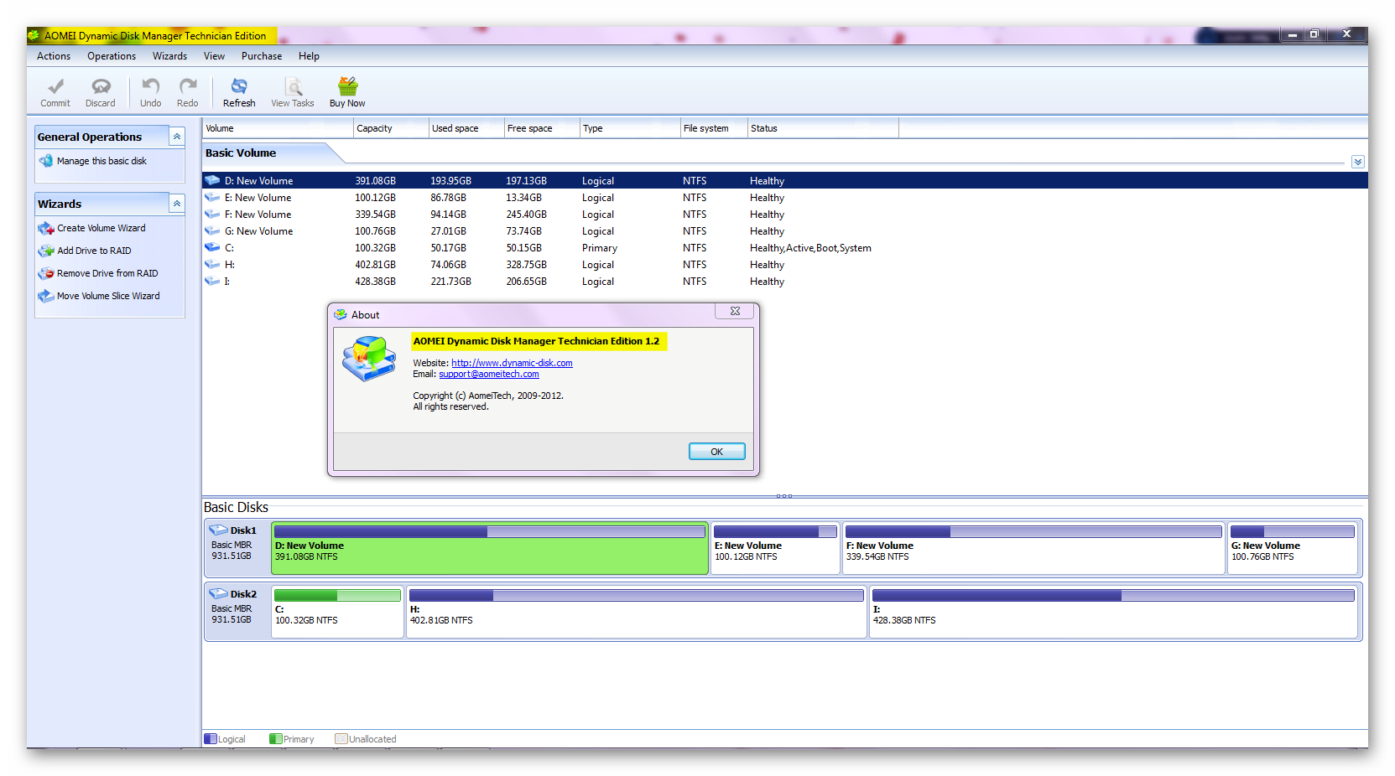Click the Undo arrow icon
The image size is (1395, 776).
pos(151,86)
